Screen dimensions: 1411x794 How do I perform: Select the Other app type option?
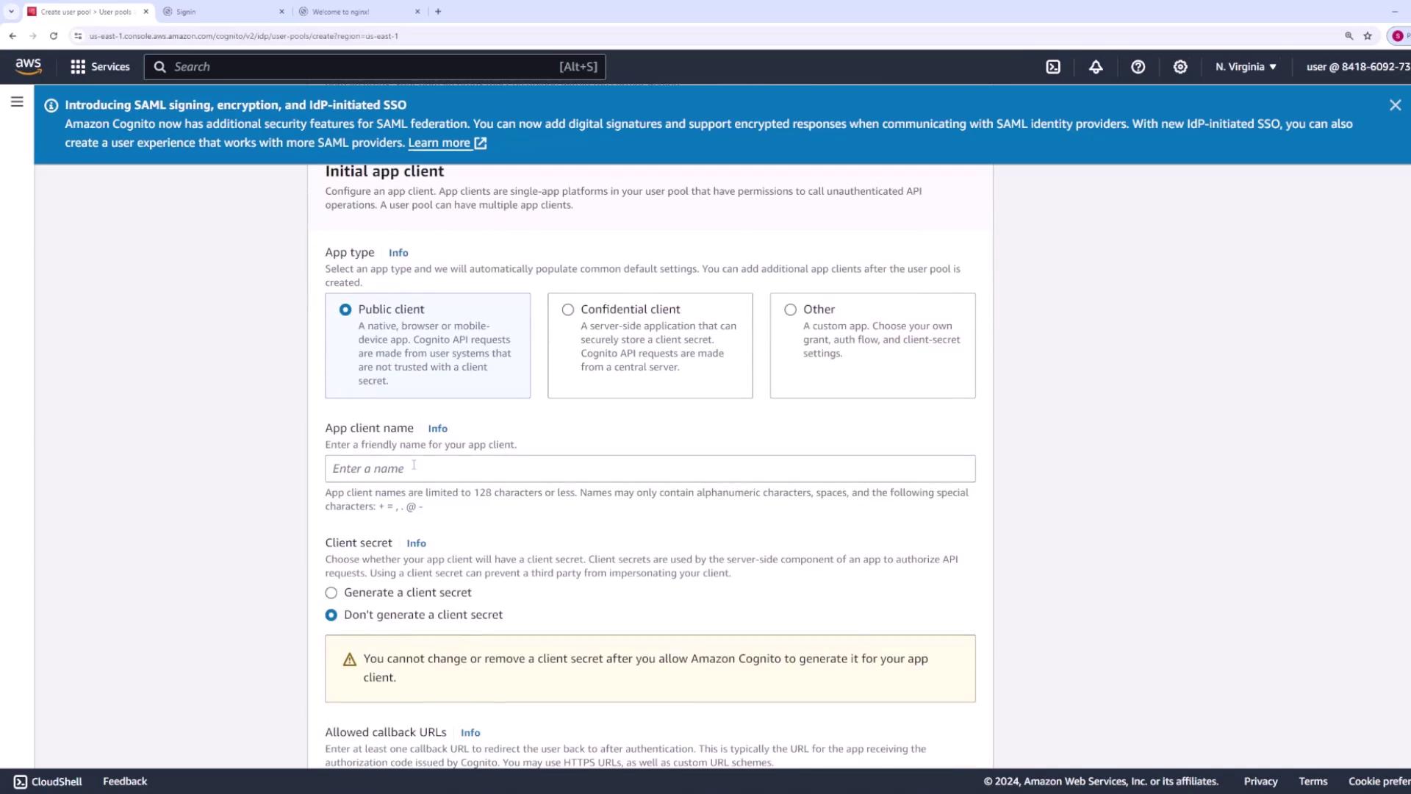coord(790,310)
